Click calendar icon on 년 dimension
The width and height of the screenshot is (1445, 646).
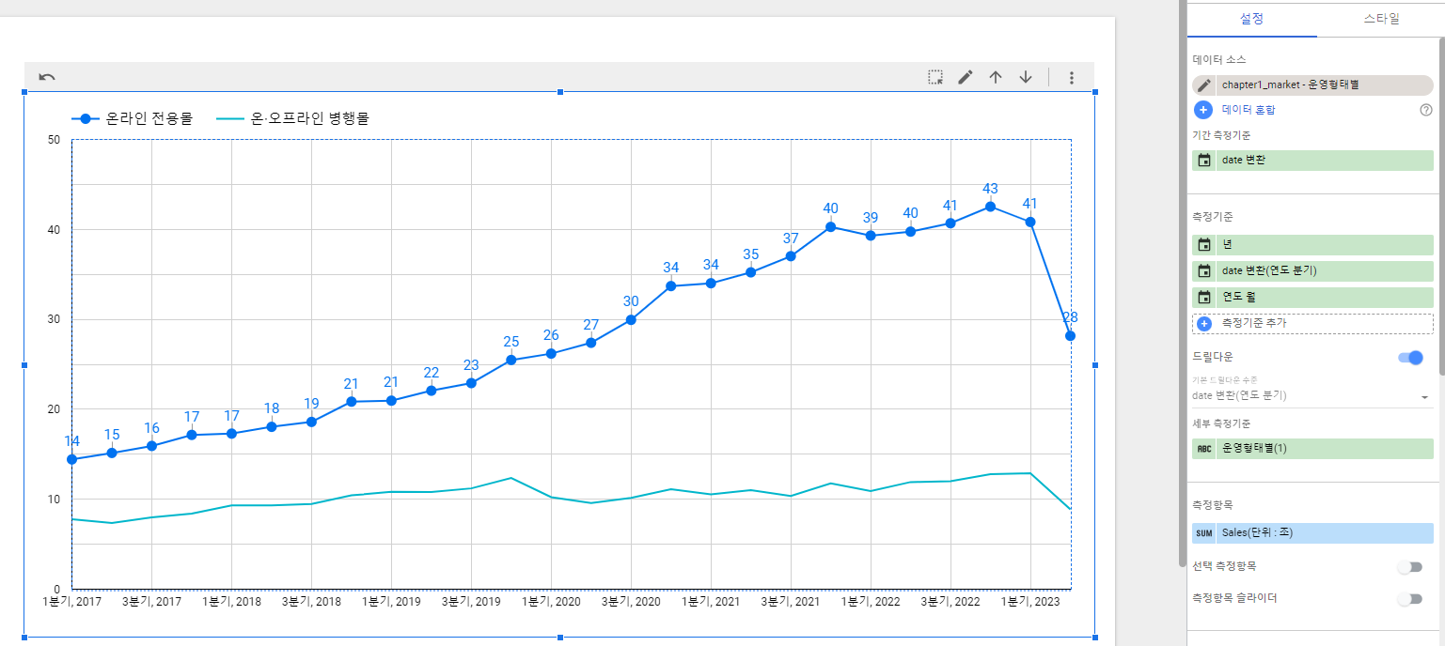1204,244
